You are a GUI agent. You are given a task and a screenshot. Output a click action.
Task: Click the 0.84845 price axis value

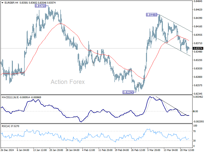click(198, 1)
